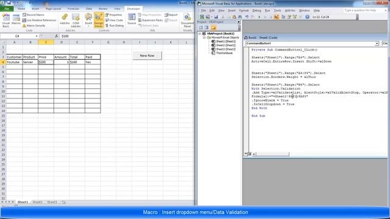Open Object Browser icon in VBA toolbar

pyautogui.click(x=295, y=17)
